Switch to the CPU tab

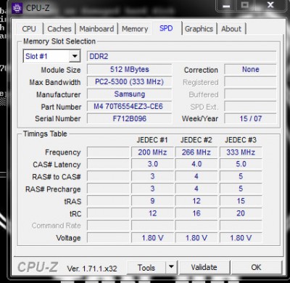pos(29,29)
